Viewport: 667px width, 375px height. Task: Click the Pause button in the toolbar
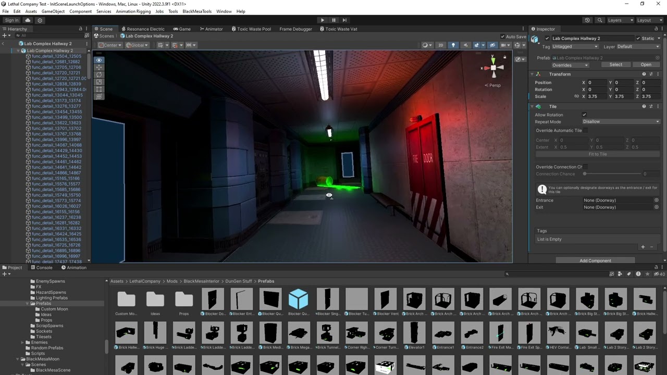point(333,20)
